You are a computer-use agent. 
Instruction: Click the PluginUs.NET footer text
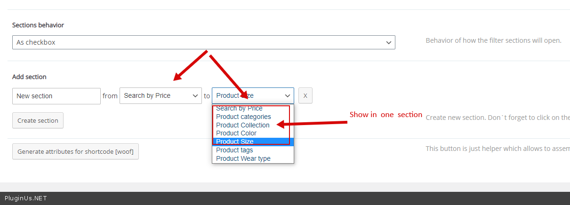coord(25,198)
